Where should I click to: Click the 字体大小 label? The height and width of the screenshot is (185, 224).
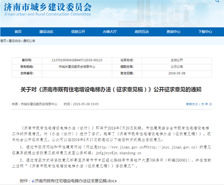(x=192, y=104)
